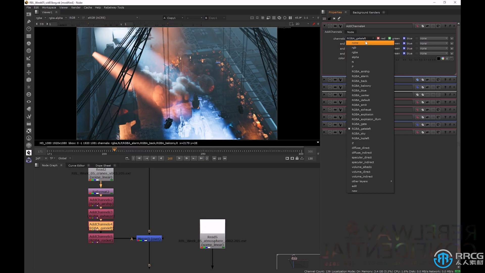Click the AddChannels4 wrench icon

tap(341, 26)
